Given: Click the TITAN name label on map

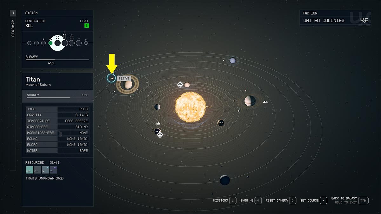Looking at the screenshot, I should click(x=124, y=78).
